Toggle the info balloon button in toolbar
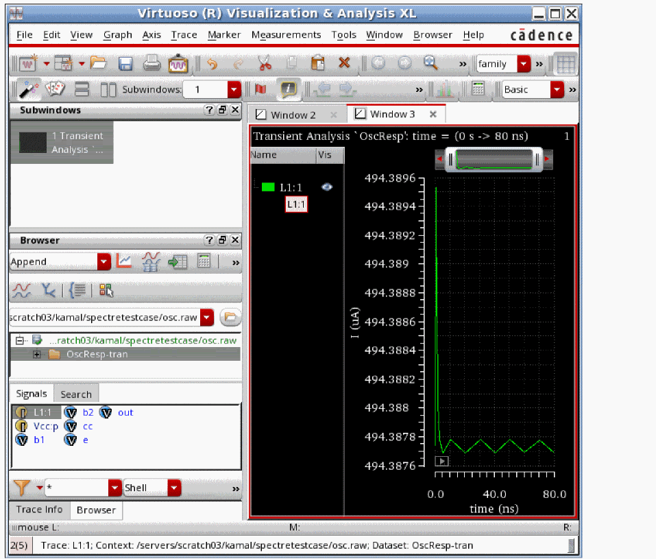The image size is (656, 559). click(x=289, y=90)
